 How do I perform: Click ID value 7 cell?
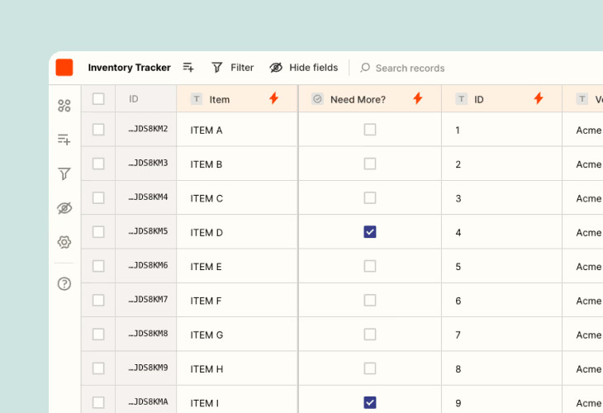[502, 335]
